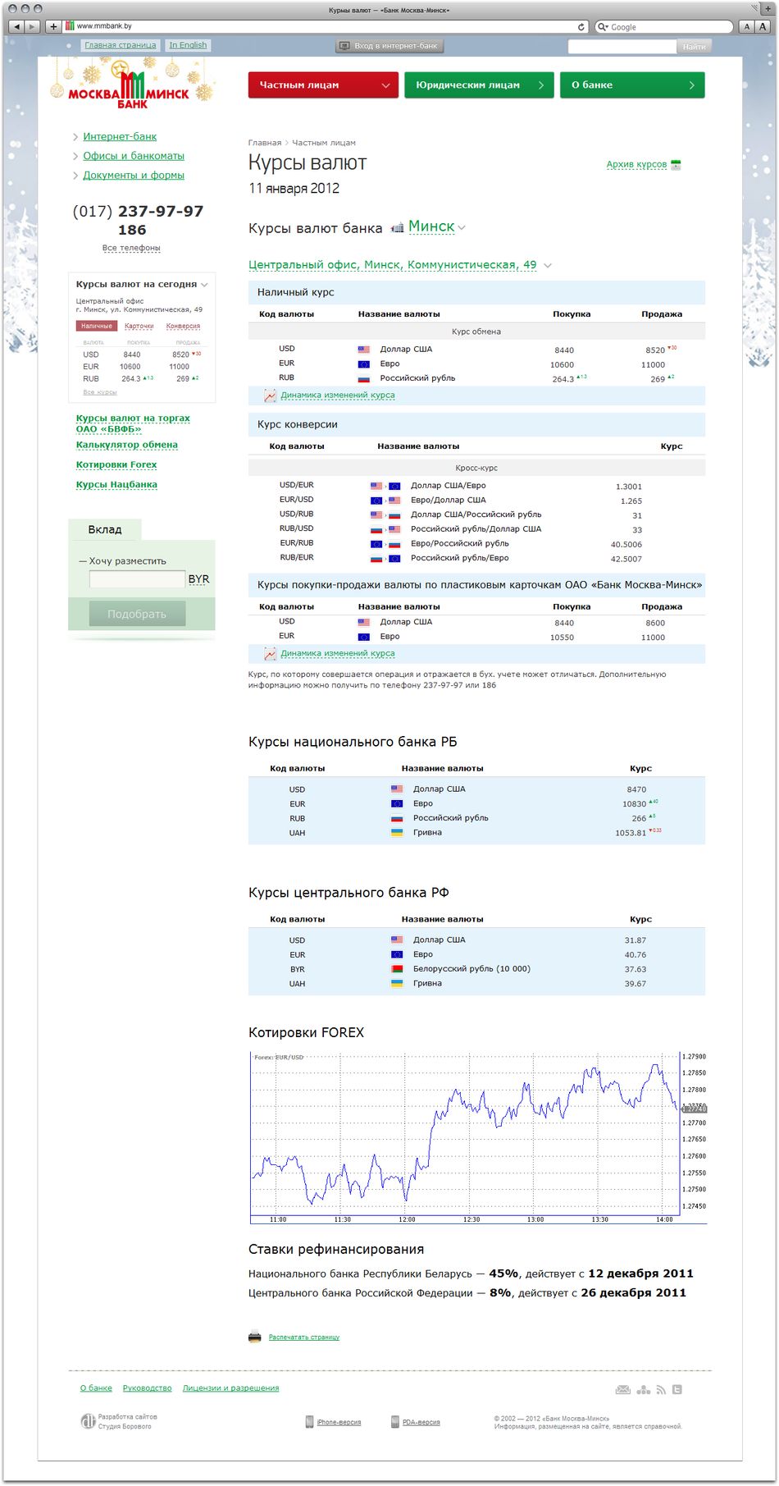Viewport: 779px width, 1486px height.
Task: Open the Курсы Нацбанка sidebar link
Action: point(116,484)
